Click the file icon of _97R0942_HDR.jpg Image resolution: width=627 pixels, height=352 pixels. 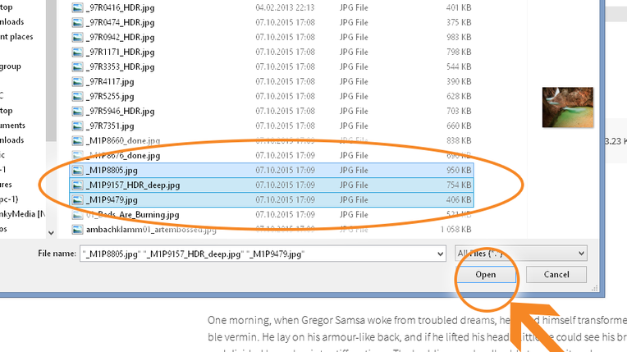(77, 38)
